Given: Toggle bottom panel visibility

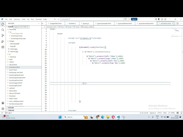Looking at the screenshot, I should pyautogui.click(x=162, y=19).
